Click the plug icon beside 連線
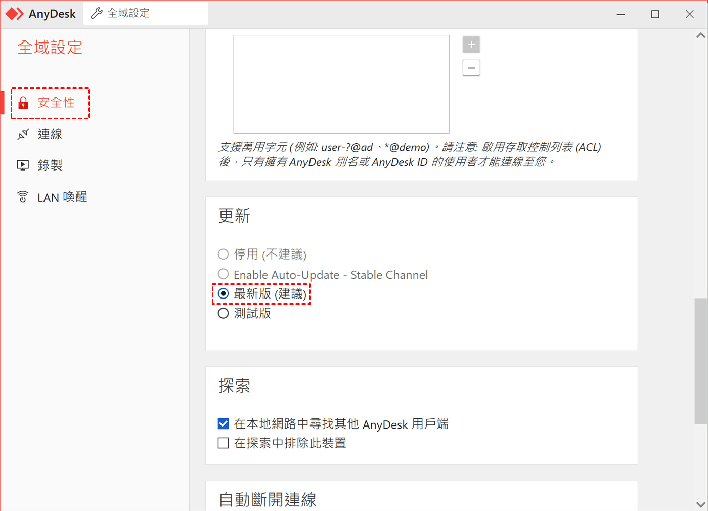Image resolution: width=708 pixels, height=511 pixels. point(23,134)
